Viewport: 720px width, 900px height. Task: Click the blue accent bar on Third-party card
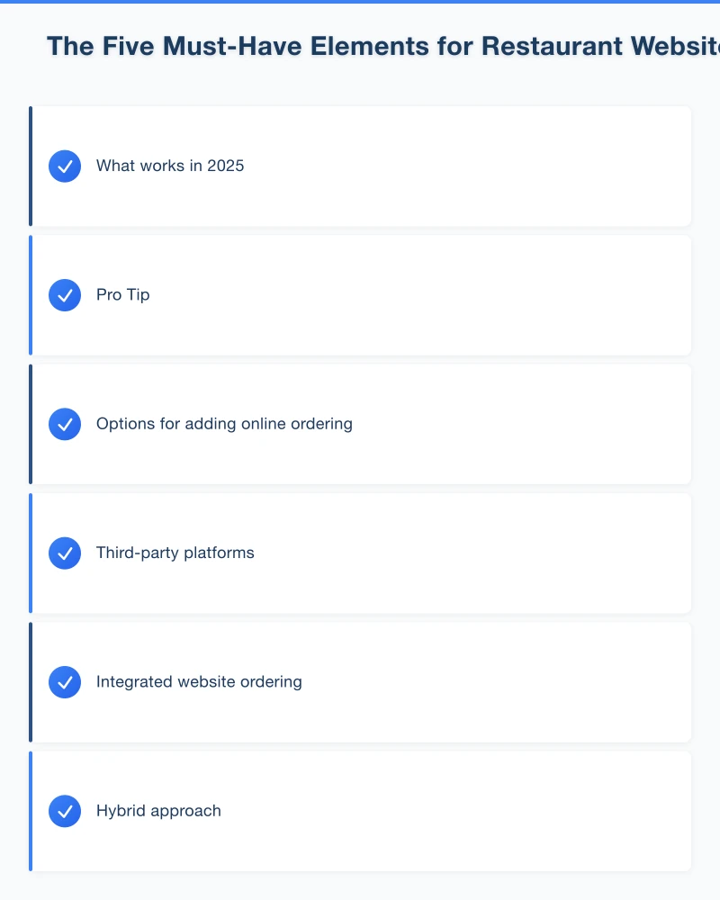click(31, 553)
